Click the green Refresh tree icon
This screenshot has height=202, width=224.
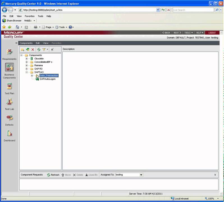(x=39, y=50)
